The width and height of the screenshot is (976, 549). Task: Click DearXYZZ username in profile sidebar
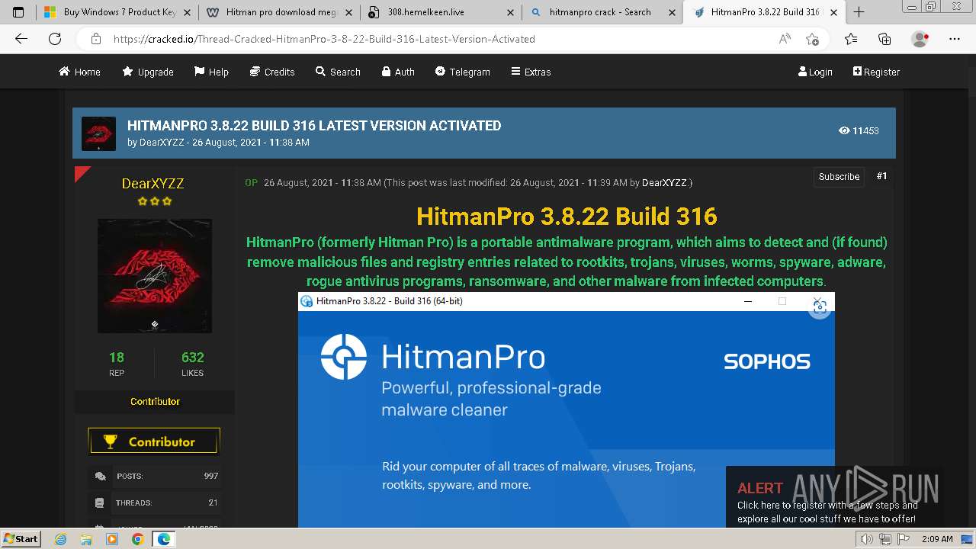tap(153, 183)
